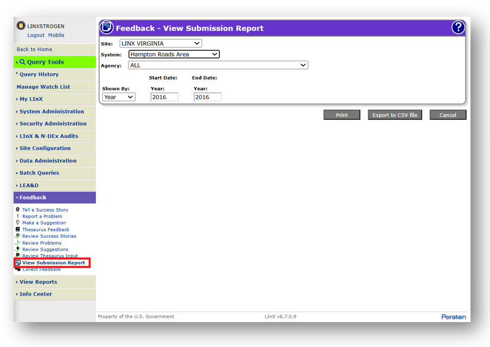The height and width of the screenshot is (347, 490).
Task: Click the Review Success Stories icon
Action: [x=18, y=236]
